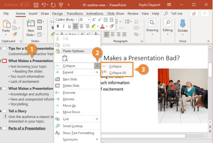
Task: Choose Collapse All in the submenu
Action: [x=117, y=73]
